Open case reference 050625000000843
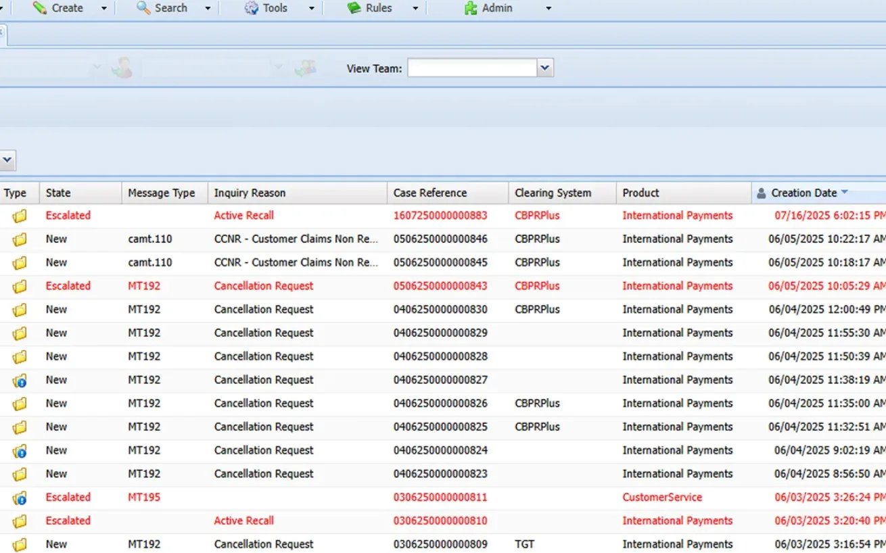This screenshot has width=886, height=553. click(x=440, y=286)
